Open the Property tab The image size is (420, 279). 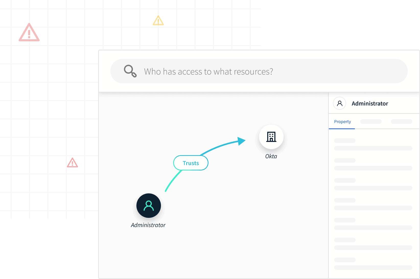[342, 122]
